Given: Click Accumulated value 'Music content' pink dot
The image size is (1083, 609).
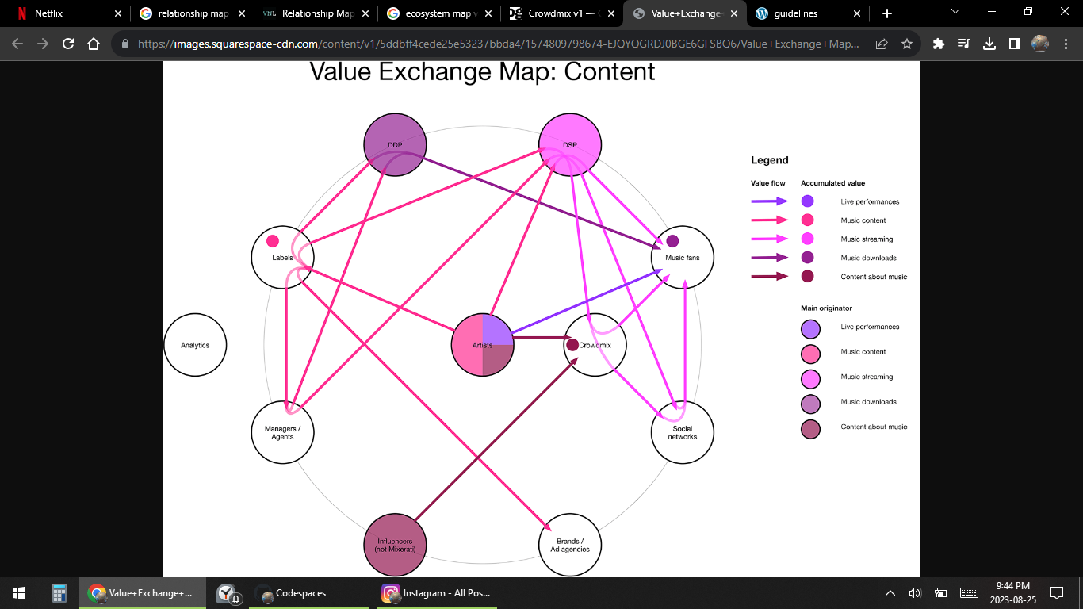Looking at the screenshot, I should (x=807, y=220).
